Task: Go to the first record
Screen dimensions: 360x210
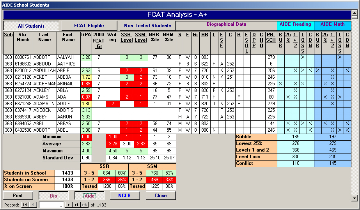Action: 25,205
